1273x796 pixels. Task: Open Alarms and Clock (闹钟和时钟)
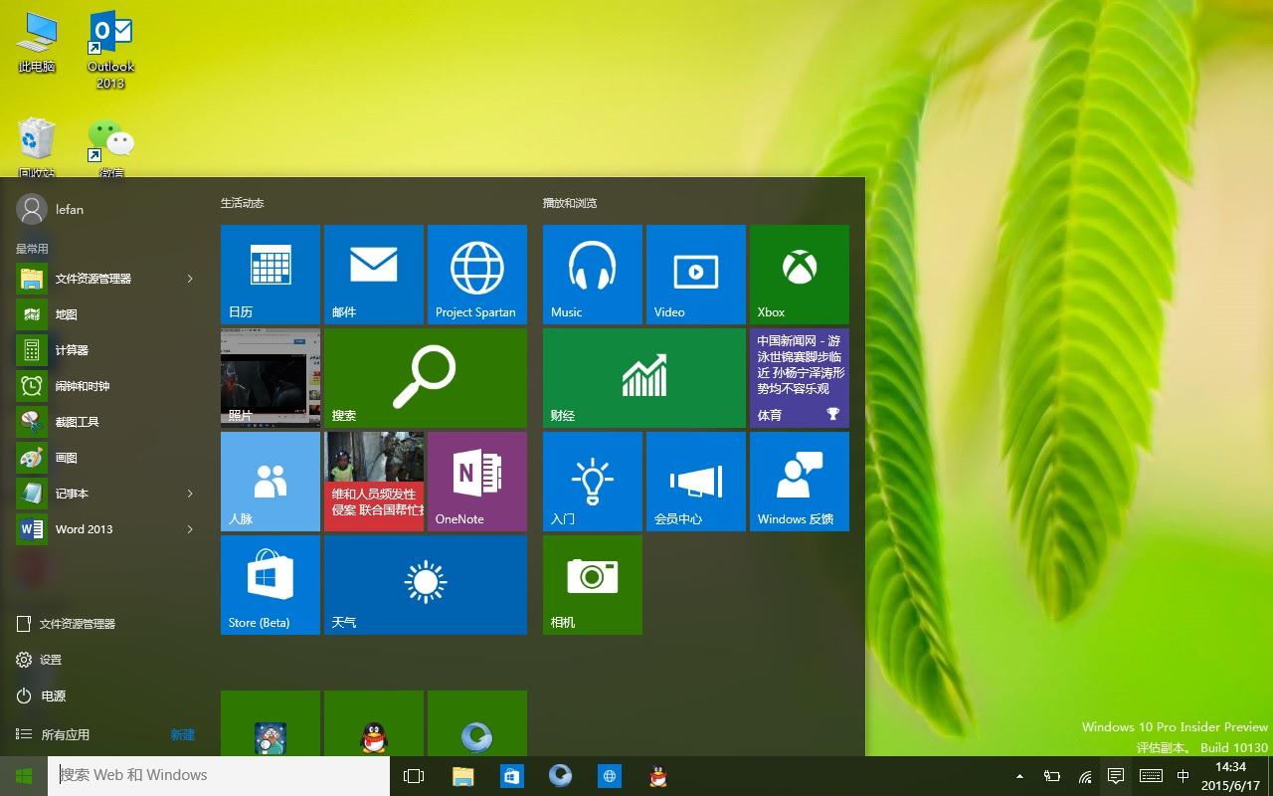point(82,386)
